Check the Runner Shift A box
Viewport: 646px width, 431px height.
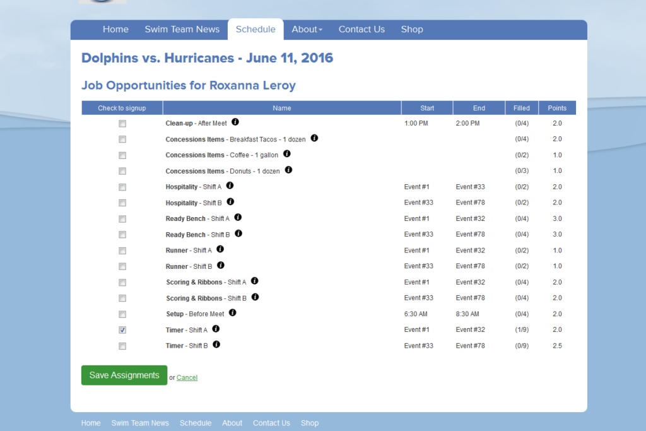point(122,251)
